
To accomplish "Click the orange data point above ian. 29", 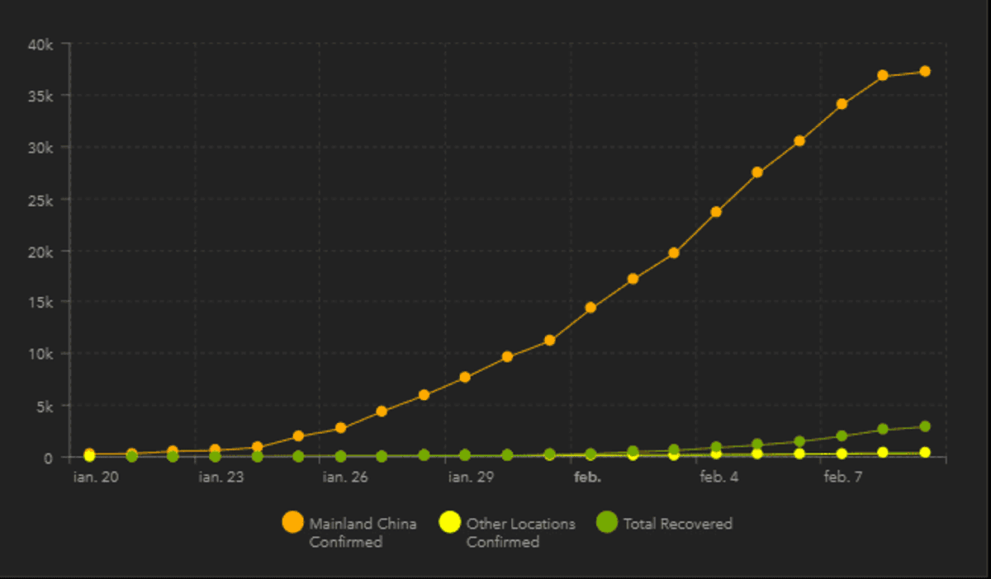I will pos(465,377).
